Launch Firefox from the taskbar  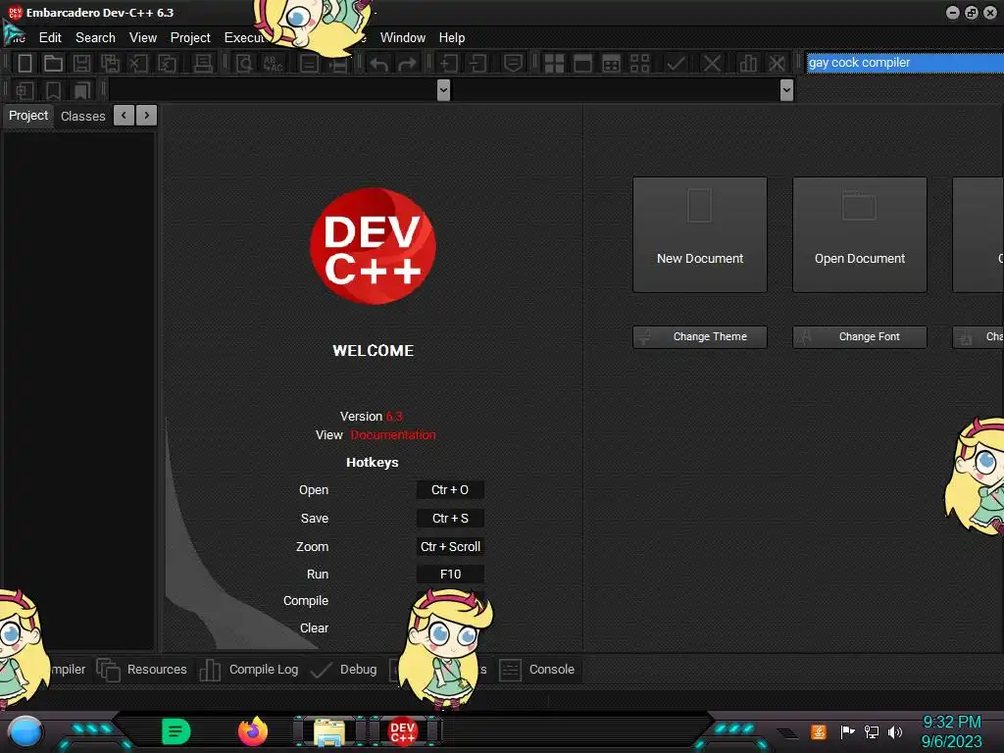click(252, 731)
